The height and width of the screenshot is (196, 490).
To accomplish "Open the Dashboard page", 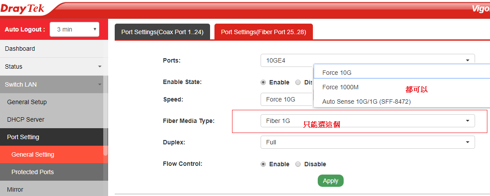I will pyautogui.click(x=20, y=49).
